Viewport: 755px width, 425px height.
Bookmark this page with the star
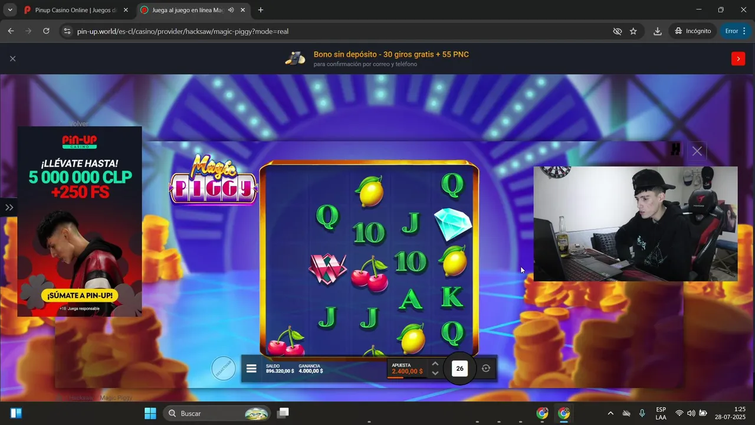click(x=633, y=31)
